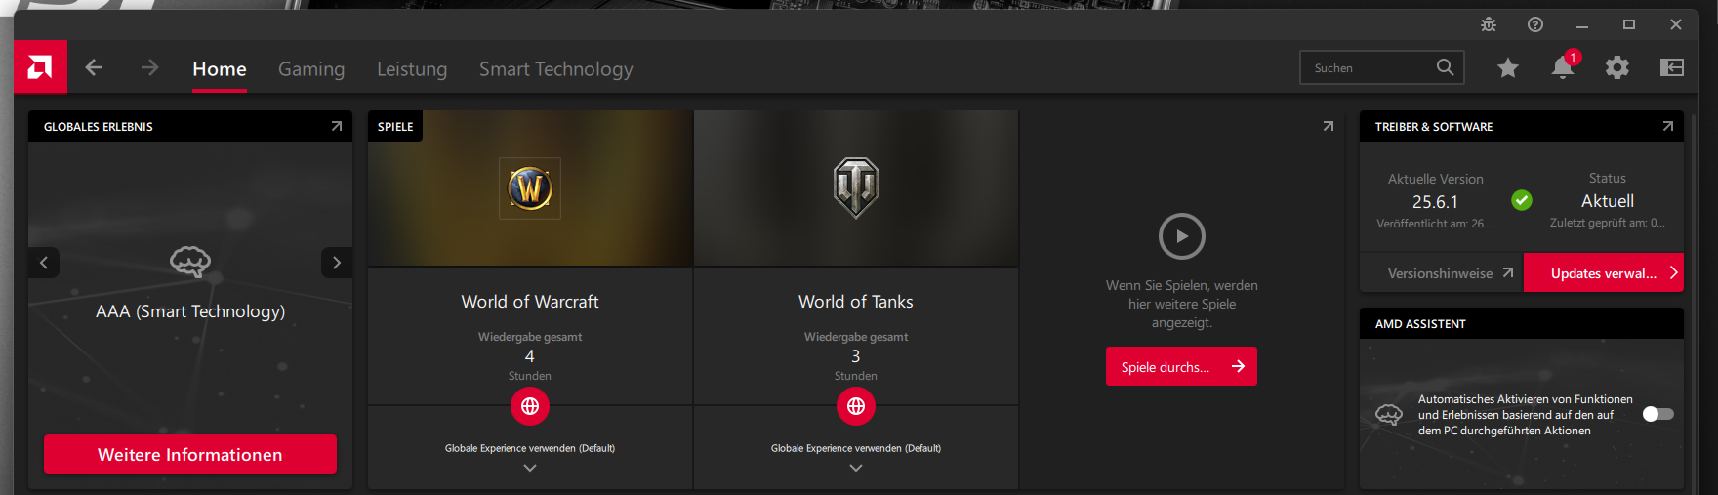Click the AMD logo icon
Screen dimensions: 1718x495
pos(40,67)
